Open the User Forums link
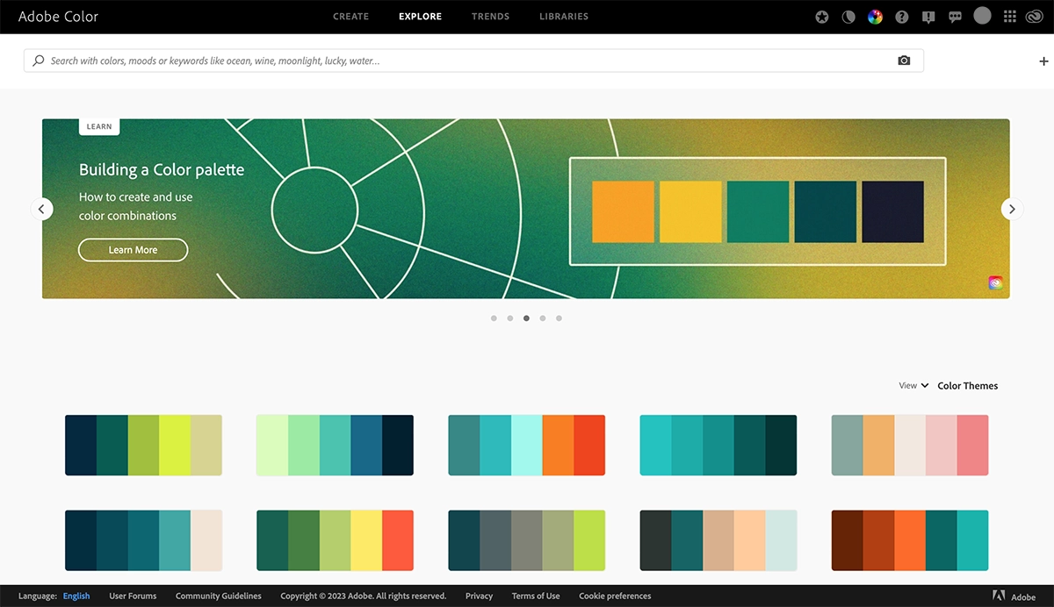This screenshot has height=607, width=1054. tap(133, 596)
